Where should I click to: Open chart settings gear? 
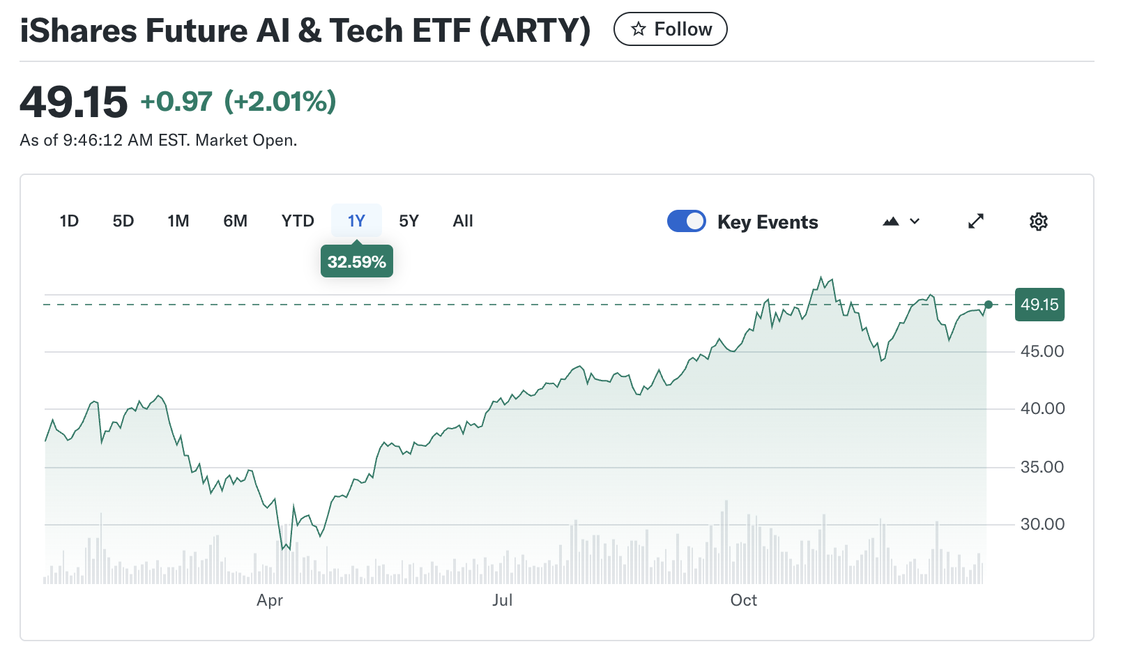pos(1039,222)
